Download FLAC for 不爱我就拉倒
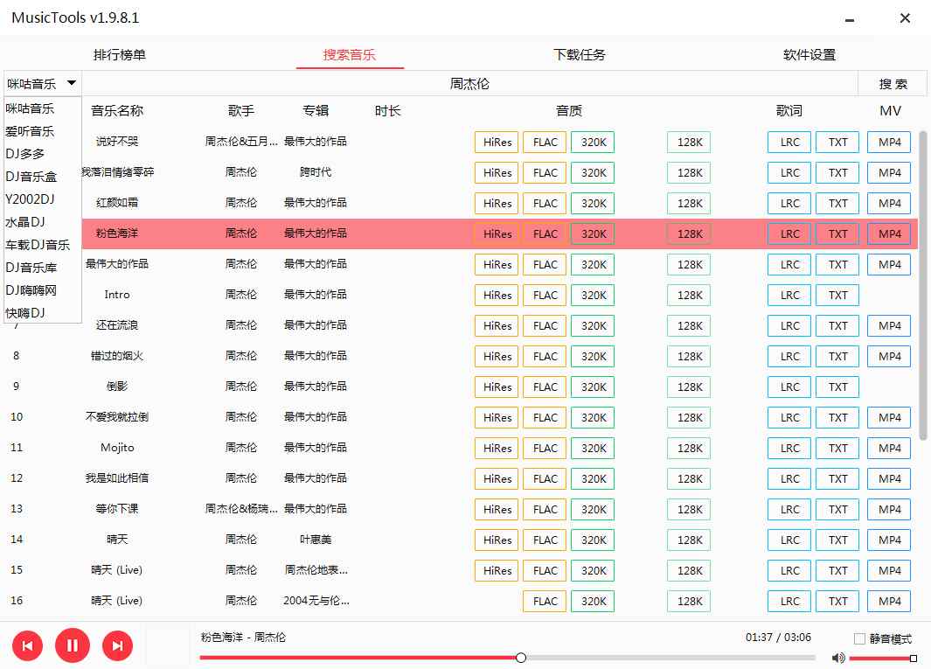 click(545, 417)
